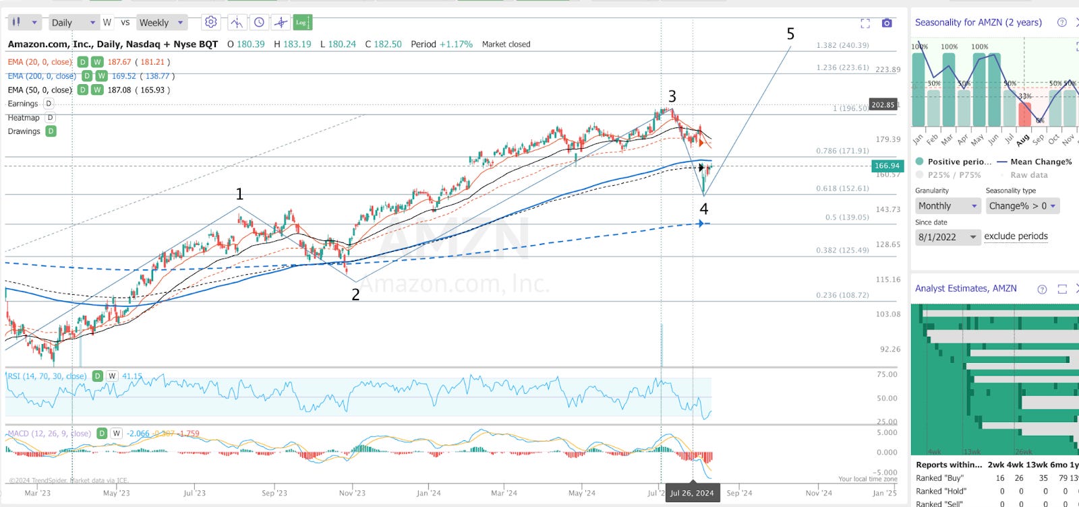Click the Heatmap indicator label
The height and width of the screenshot is (507, 1079).
pyautogui.click(x=24, y=117)
